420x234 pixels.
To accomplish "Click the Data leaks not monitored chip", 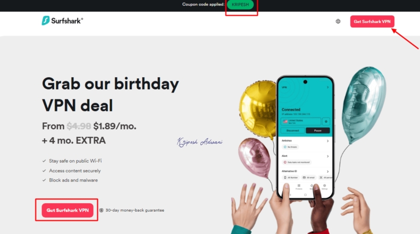I will 297,162.
